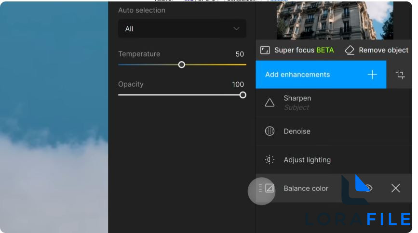Click the Denoise dotted circle icon
The height and width of the screenshot is (233, 418).
[270, 131]
